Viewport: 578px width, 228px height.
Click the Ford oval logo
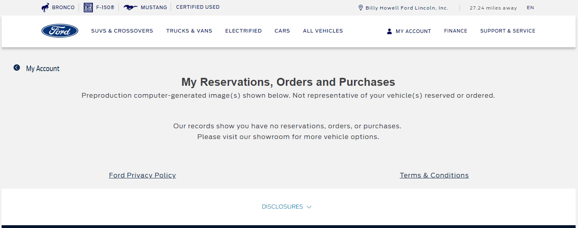(x=60, y=31)
